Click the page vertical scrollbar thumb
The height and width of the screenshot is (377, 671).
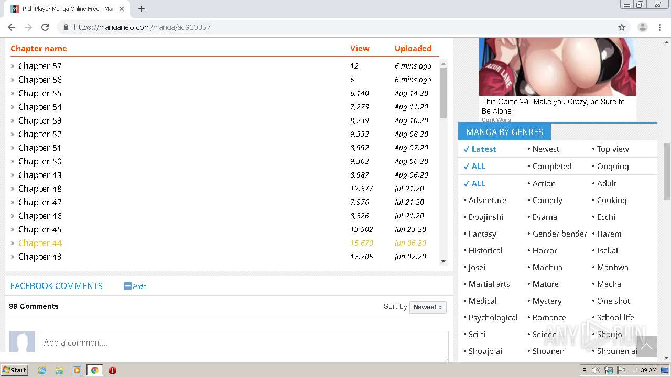pyautogui.click(x=667, y=172)
